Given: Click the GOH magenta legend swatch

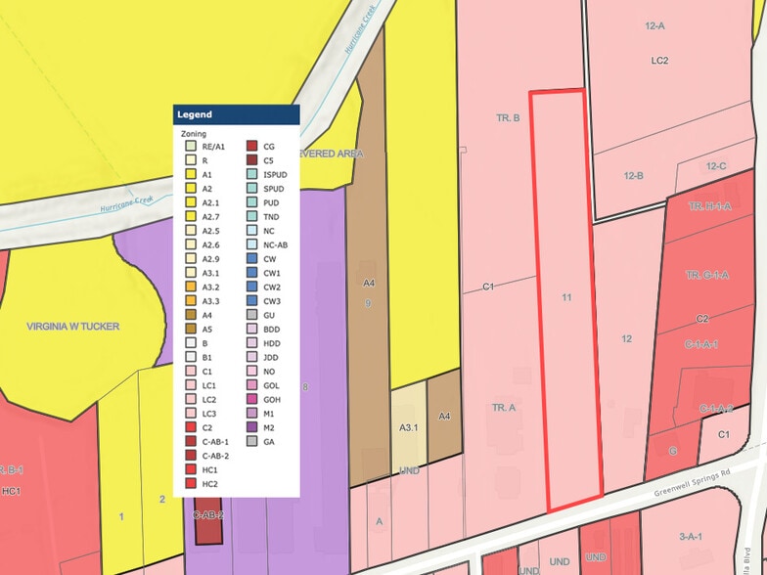Looking at the screenshot, I should click(x=252, y=399).
